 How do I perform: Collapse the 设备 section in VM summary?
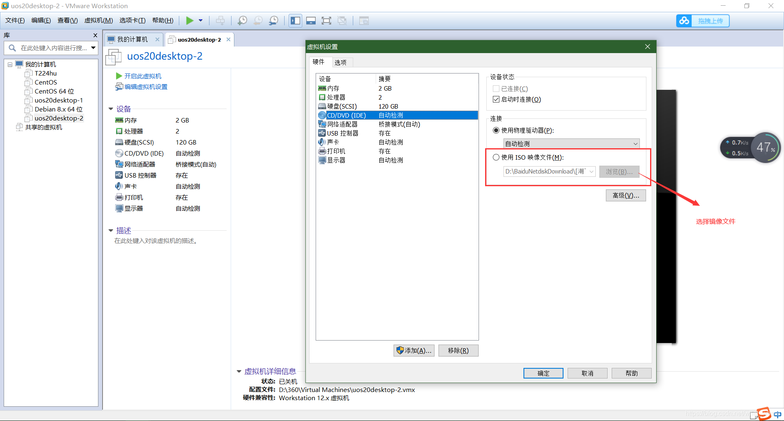[x=111, y=109]
